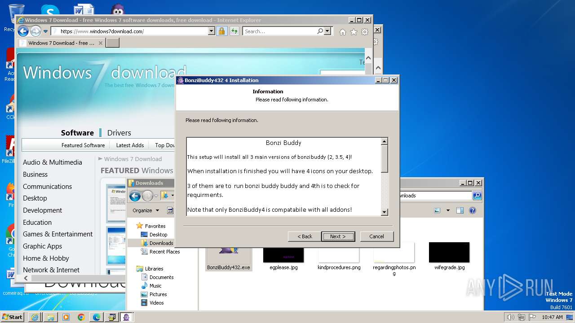Open Featured Software sub-tab

pos(83,145)
